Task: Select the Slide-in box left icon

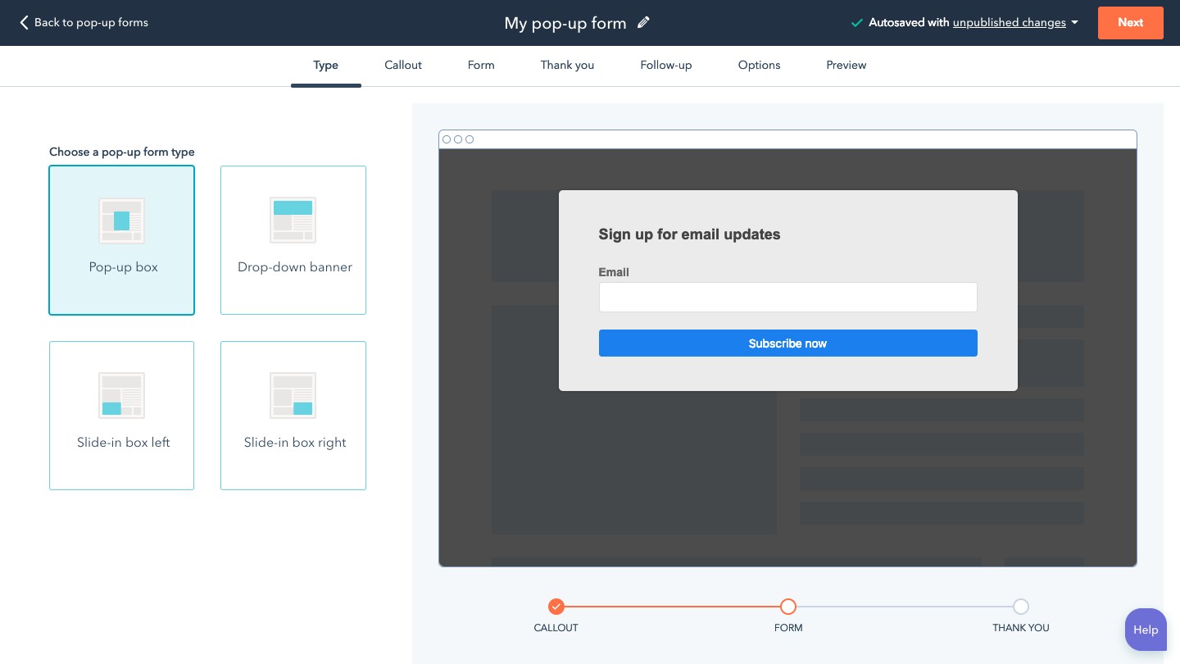Action: coord(121,395)
